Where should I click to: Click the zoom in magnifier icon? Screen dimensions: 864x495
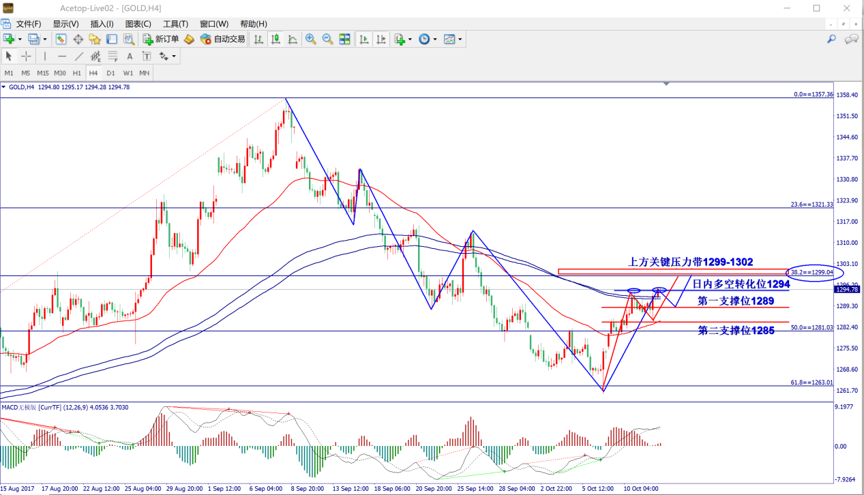[x=310, y=40]
